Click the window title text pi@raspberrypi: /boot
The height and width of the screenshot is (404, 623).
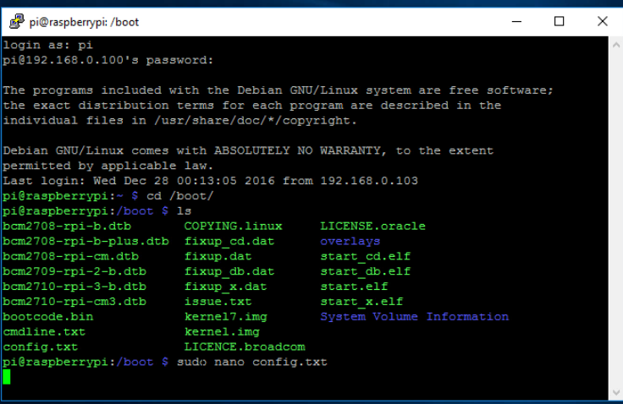[x=82, y=22]
